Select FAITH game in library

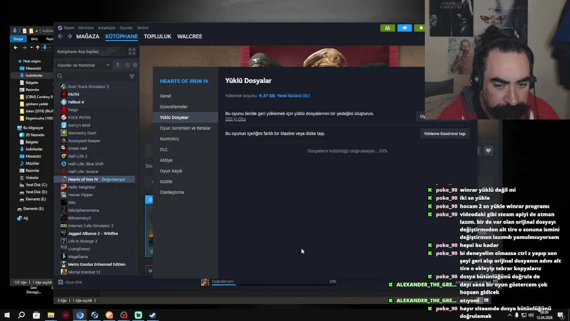94,94
